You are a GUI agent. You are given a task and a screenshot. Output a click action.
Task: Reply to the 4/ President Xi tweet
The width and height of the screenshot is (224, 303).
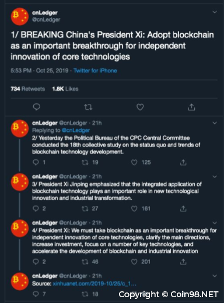tap(36, 262)
